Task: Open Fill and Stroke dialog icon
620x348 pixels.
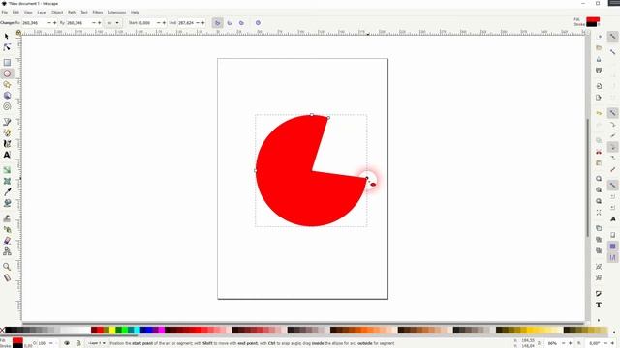Action: [599, 294]
